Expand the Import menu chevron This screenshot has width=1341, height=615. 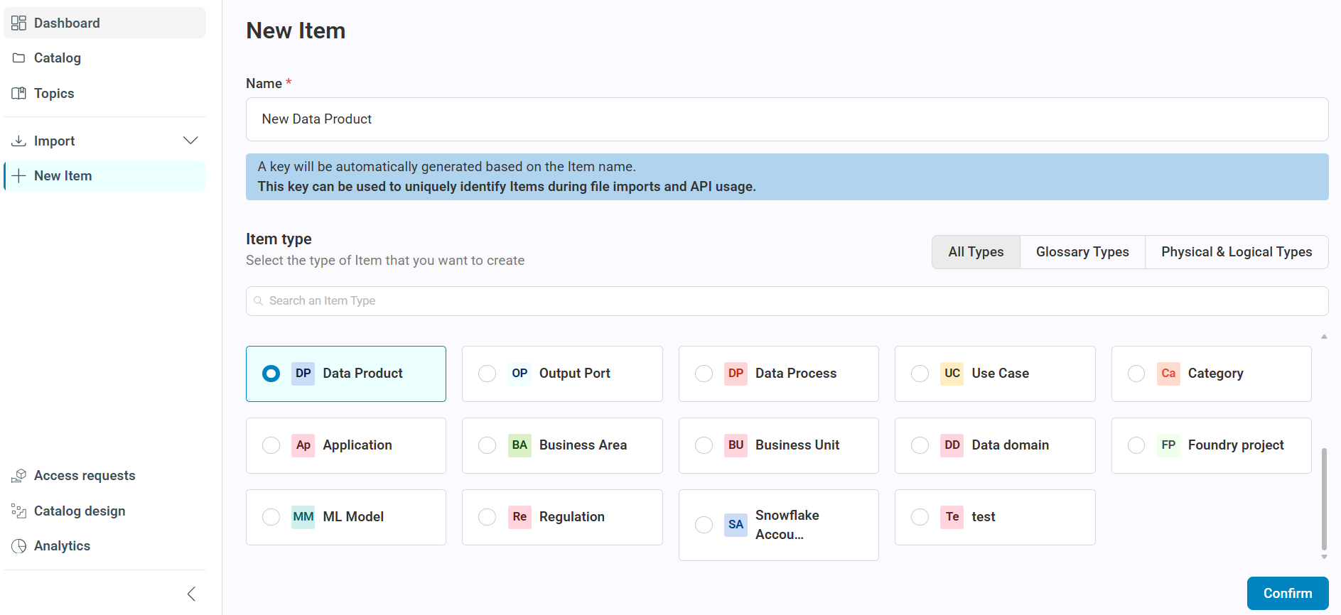(x=190, y=141)
